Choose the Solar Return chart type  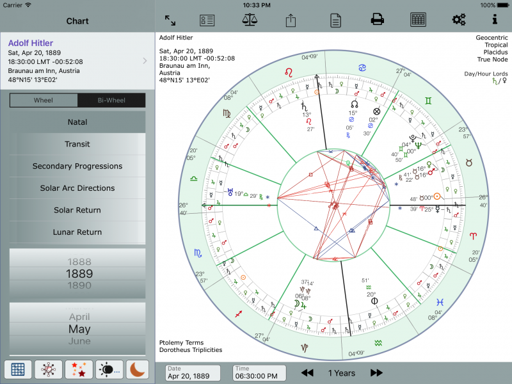pos(77,210)
